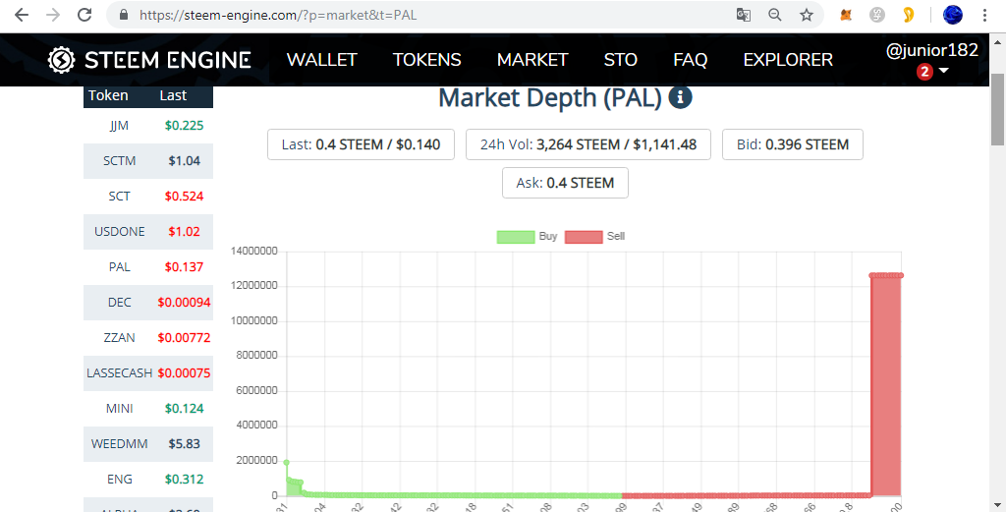Click the address bar URL

click(278, 15)
